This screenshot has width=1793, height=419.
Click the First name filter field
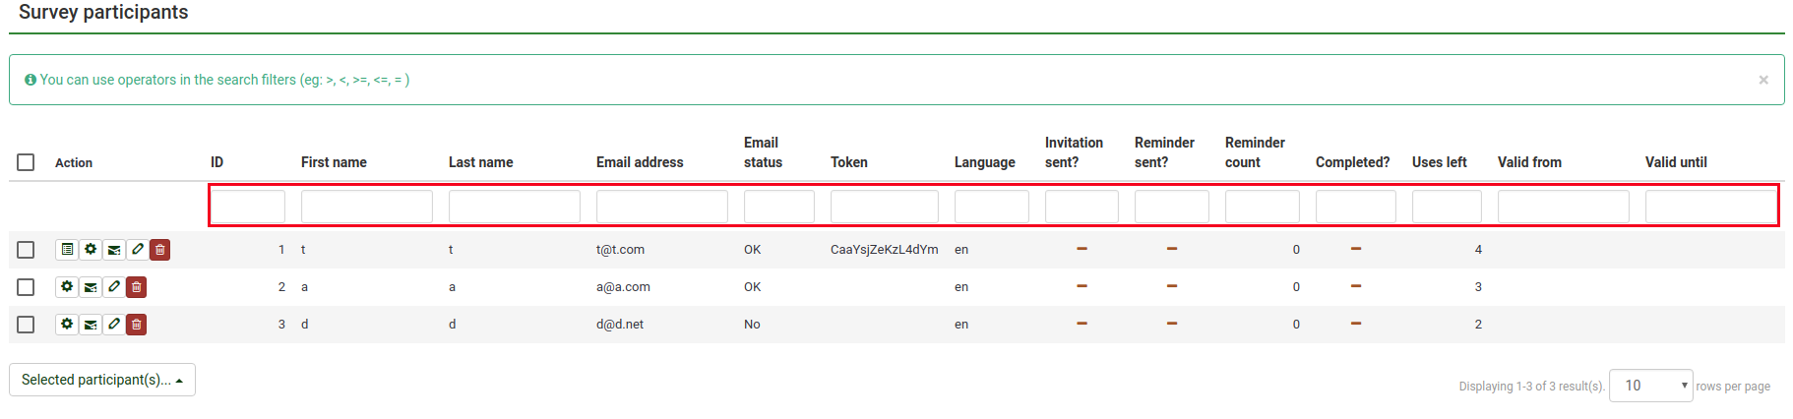coord(366,207)
